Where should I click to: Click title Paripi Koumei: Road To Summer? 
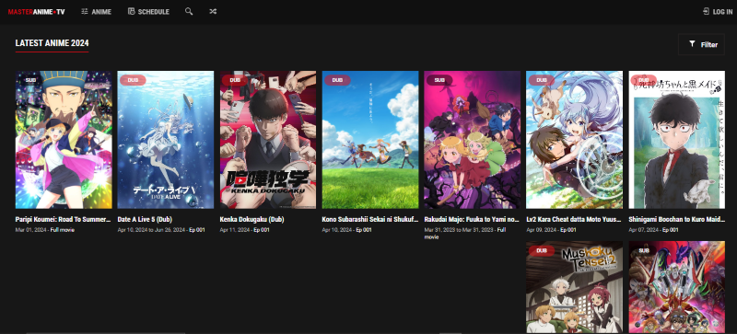click(64, 219)
